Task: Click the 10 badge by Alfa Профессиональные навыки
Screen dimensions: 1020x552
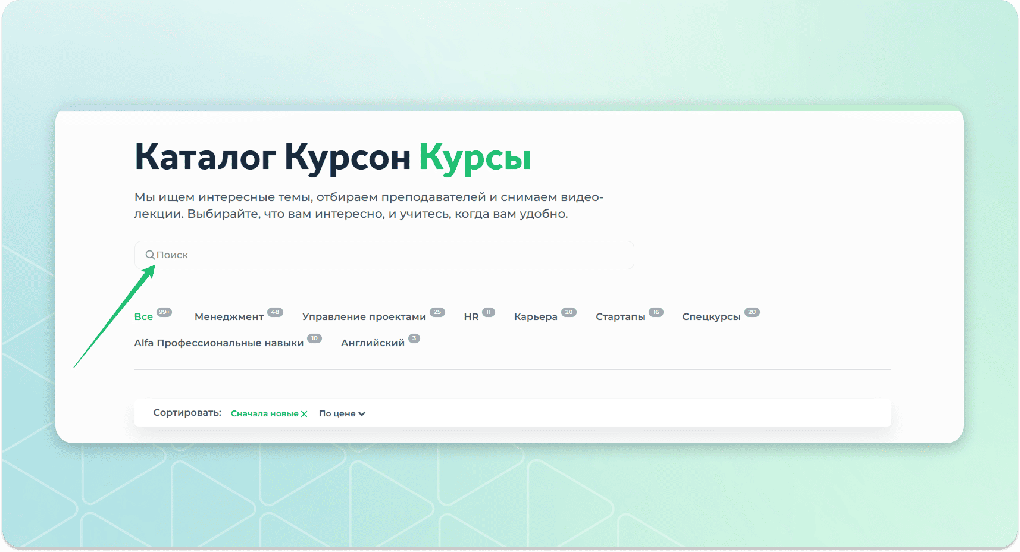Action: 314,338
